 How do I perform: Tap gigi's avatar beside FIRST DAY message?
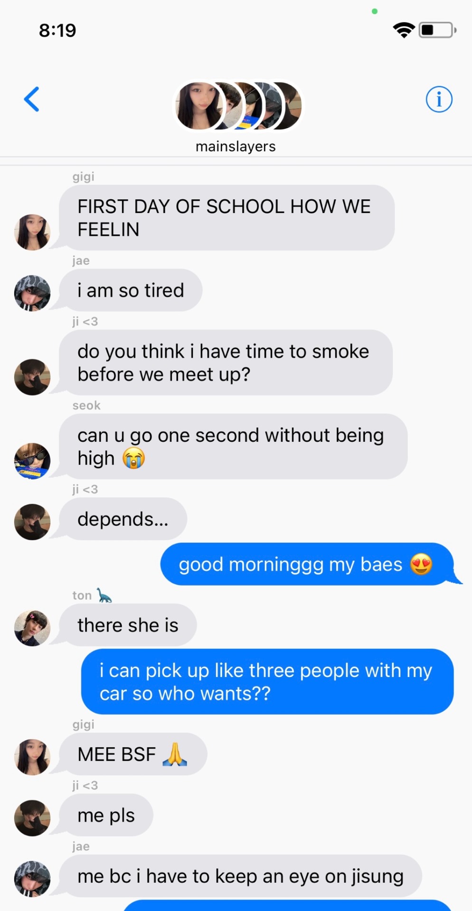(x=32, y=232)
